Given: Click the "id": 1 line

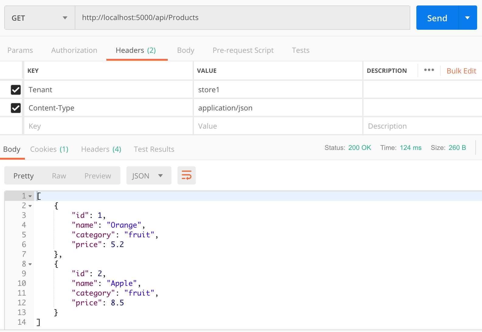Looking at the screenshot, I should [x=89, y=215].
